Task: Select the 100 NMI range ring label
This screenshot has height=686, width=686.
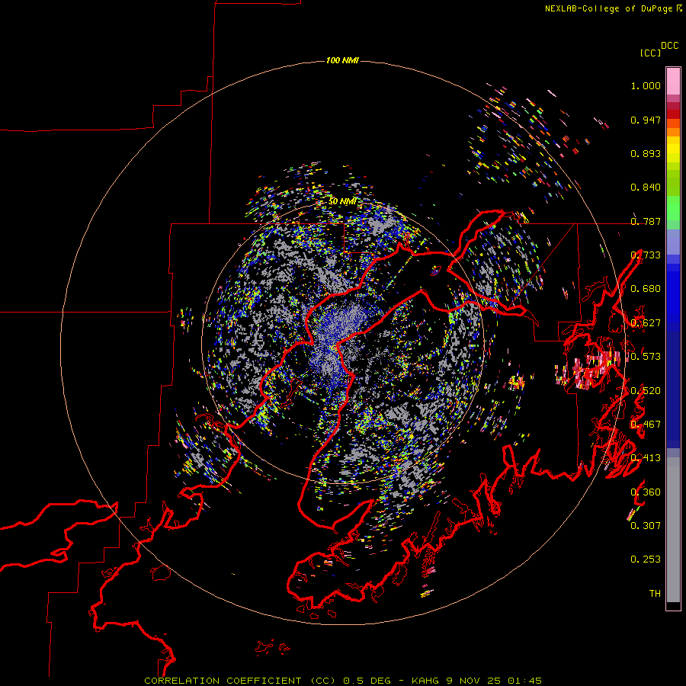Action: tap(342, 60)
